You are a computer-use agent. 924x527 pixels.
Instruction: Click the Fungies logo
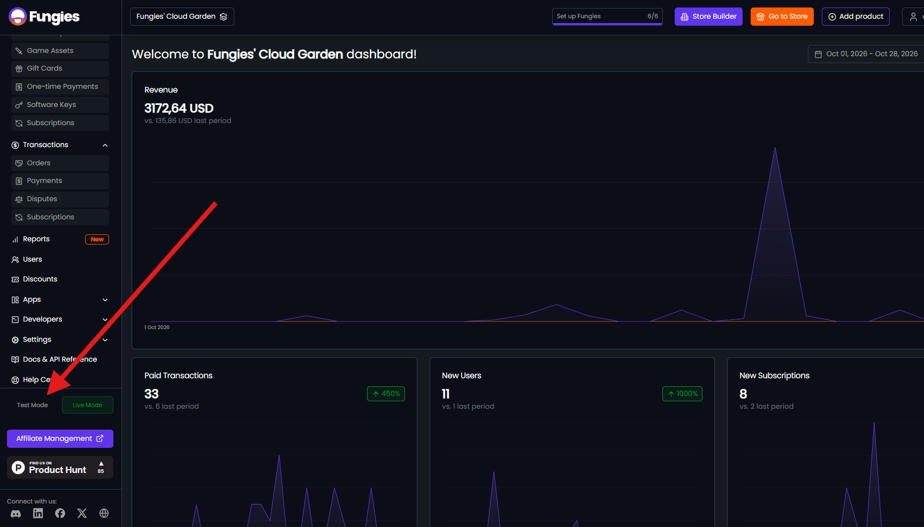[44, 17]
